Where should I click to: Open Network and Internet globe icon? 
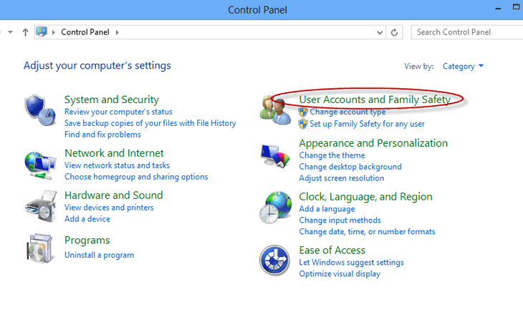pyautogui.click(x=40, y=165)
